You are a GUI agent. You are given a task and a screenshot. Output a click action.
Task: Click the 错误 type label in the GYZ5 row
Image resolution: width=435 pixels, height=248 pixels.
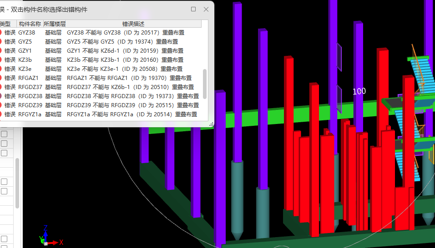point(10,42)
